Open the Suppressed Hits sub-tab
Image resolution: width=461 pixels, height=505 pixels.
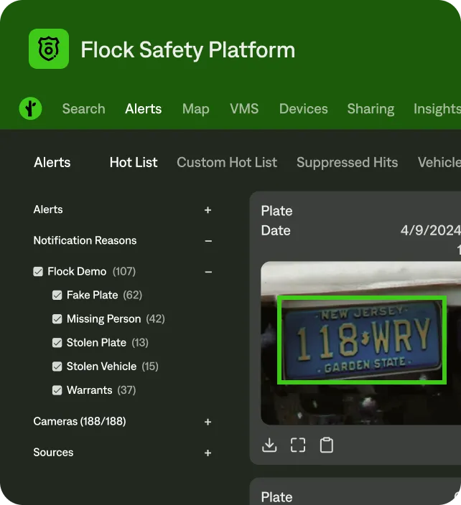tap(348, 163)
